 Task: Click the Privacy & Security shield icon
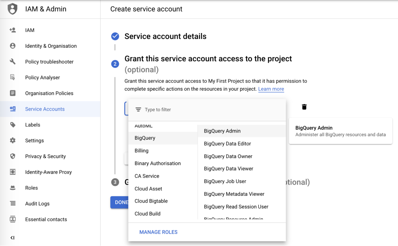coord(13,156)
